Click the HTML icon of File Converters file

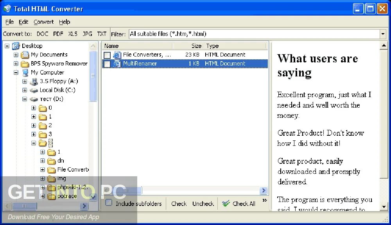coord(117,55)
